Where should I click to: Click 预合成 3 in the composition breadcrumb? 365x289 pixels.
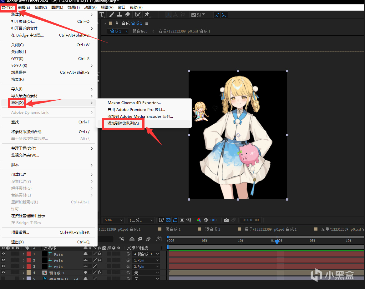coord(140,31)
